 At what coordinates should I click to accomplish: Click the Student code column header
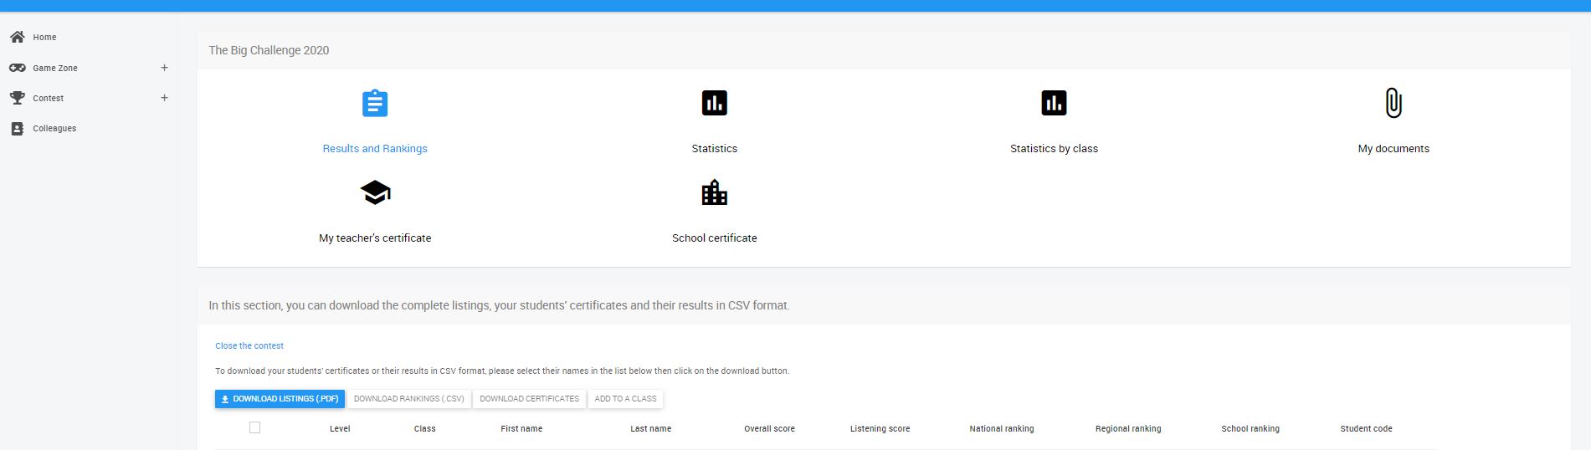[x=1366, y=428]
